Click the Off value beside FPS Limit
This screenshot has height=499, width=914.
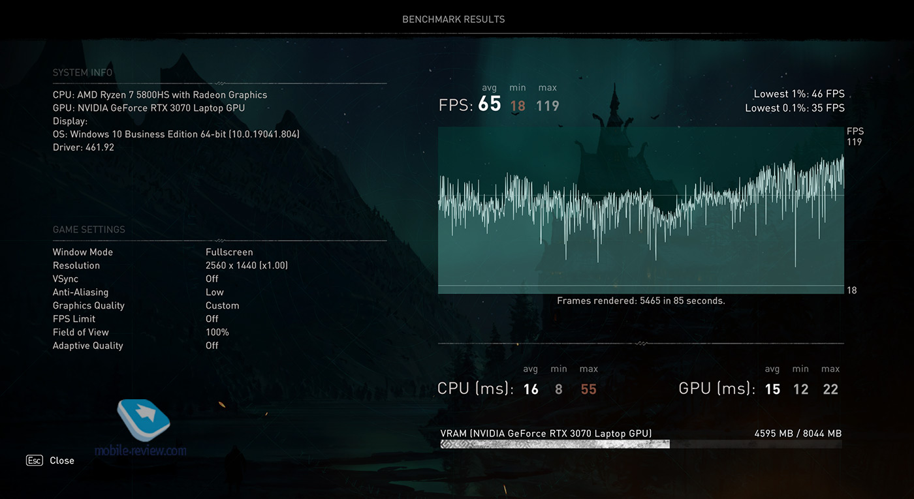tap(212, 319)
